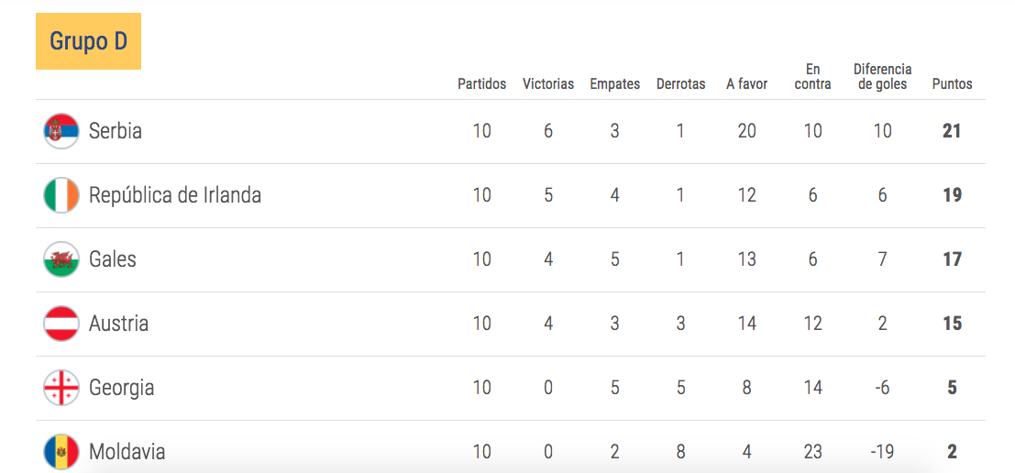Click the Empates column header
Image resolution: width=1015 pixels, height=473 pixels.
(x=615, y=84)
